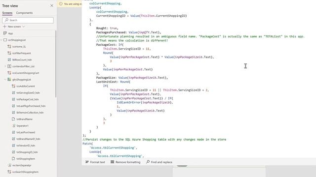
Task: Click the plus icon beside New screen
Action: click(5, 27)
